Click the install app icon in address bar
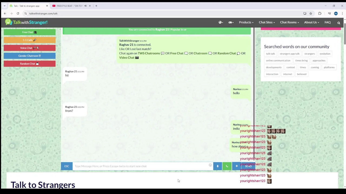This screenshot has width=346, height=194. click(x=305, y=13)
